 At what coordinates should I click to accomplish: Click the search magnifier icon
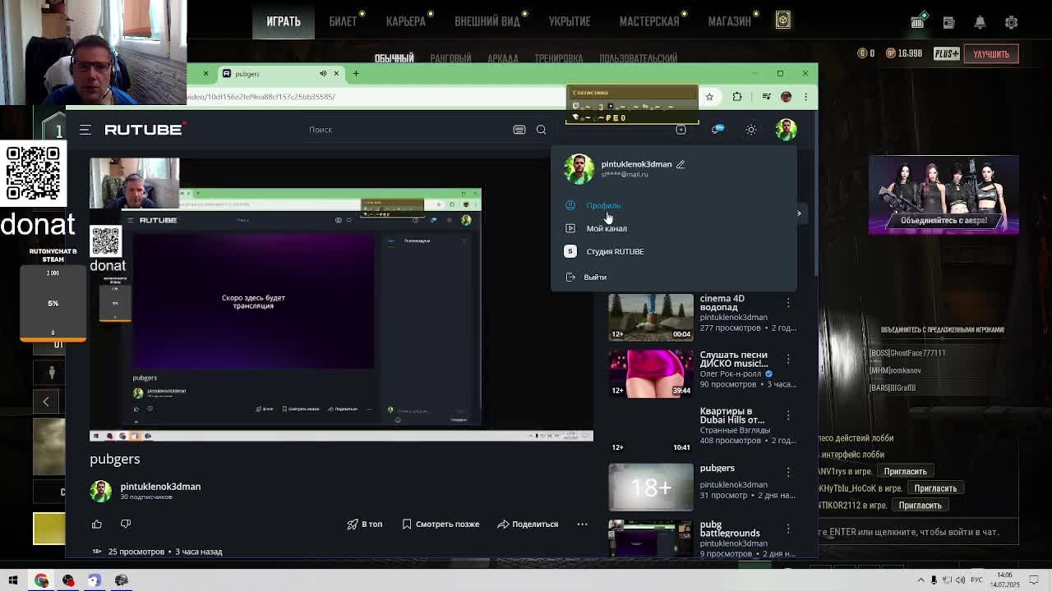tap(541, 130)
